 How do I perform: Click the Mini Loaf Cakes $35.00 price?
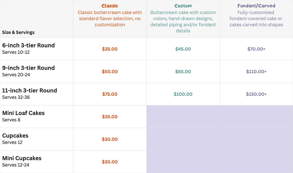click(x=110, y=117)
